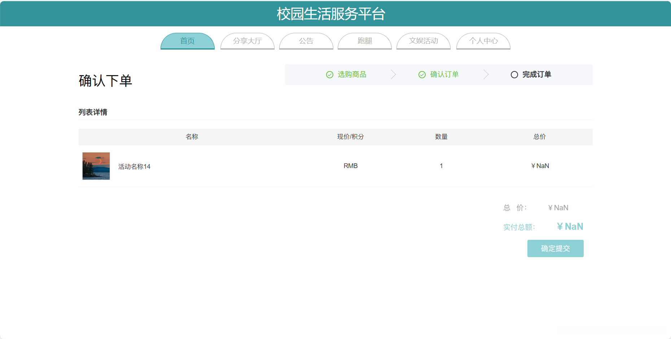
Task: Click the 活动名称14 product name
Action: tap(134, 166)
